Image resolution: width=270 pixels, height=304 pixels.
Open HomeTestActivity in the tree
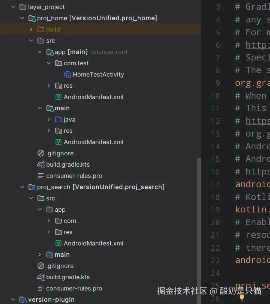pos(98,74)
